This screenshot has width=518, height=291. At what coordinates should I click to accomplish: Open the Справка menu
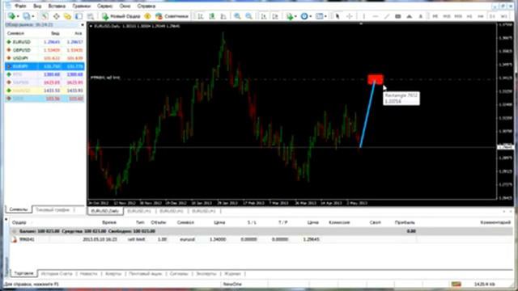coord(146,6)
